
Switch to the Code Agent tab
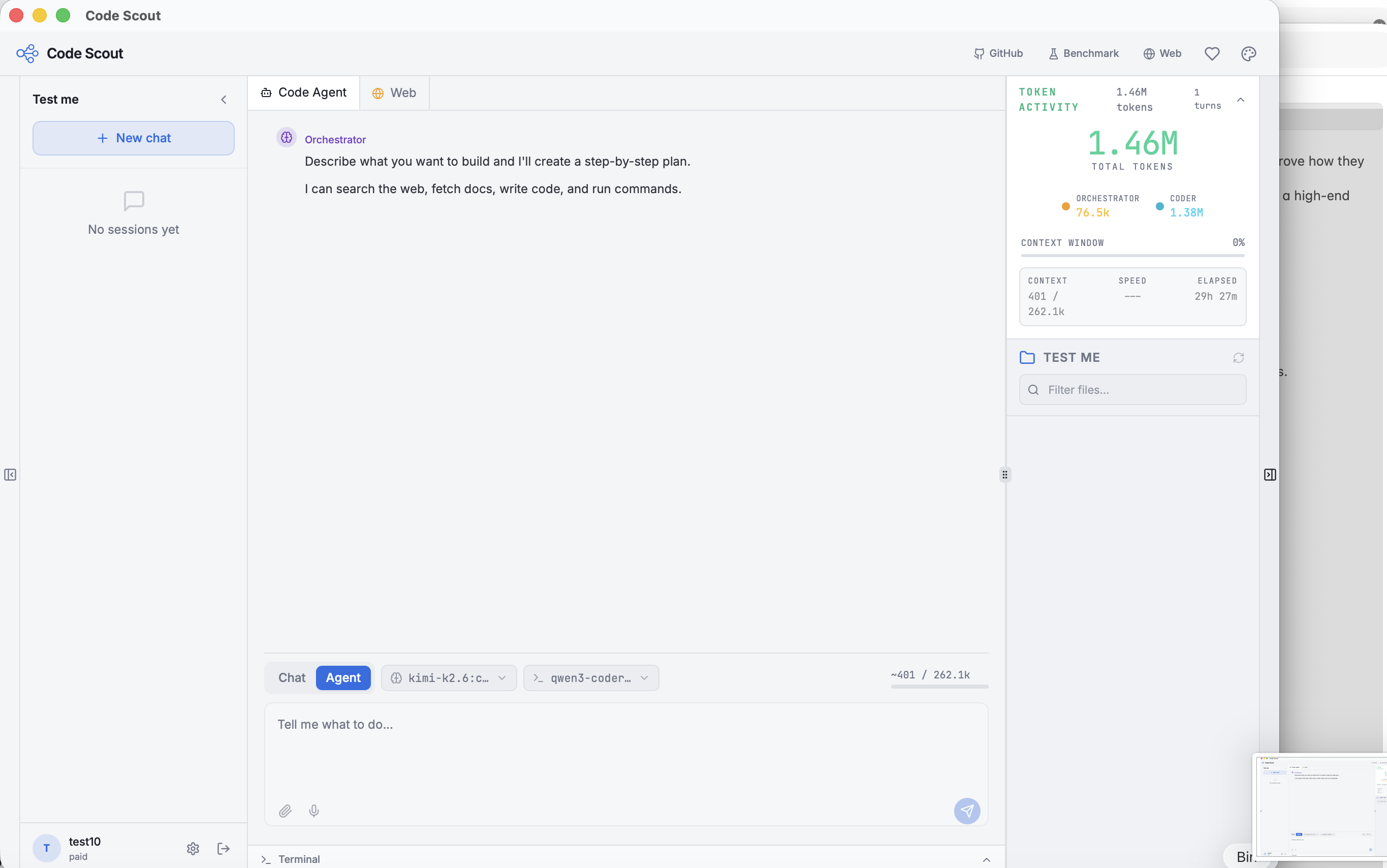coord(304,93)
